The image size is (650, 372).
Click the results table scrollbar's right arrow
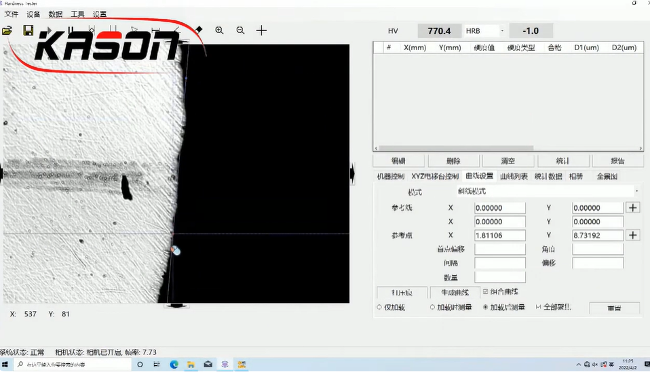(641, 148)
